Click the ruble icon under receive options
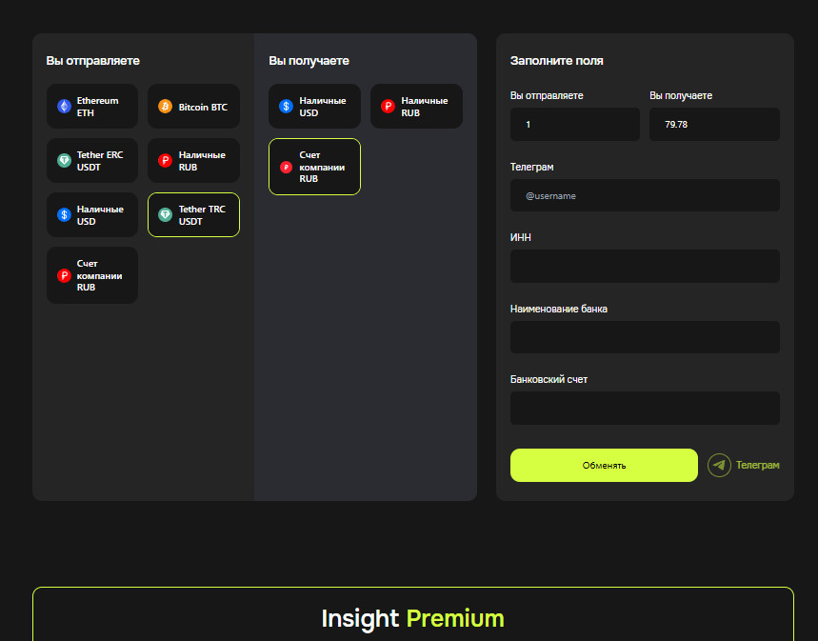This screenshot has width=818, height=641. point(388,107)
